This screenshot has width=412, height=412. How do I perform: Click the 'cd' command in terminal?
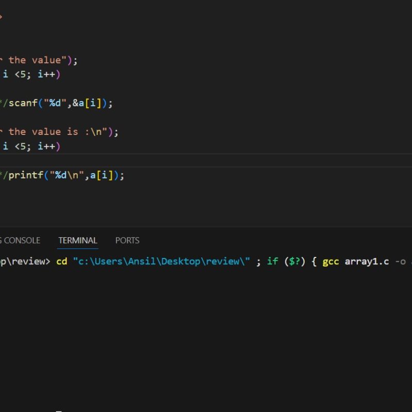tap(62, 262)
